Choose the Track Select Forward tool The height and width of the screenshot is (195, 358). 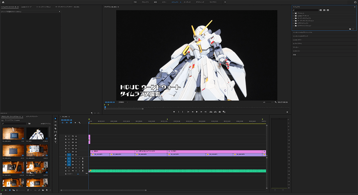(55, 122)
